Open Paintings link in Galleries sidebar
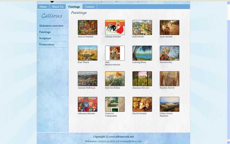This screenshot has width=230, height=144. (45, 32)
